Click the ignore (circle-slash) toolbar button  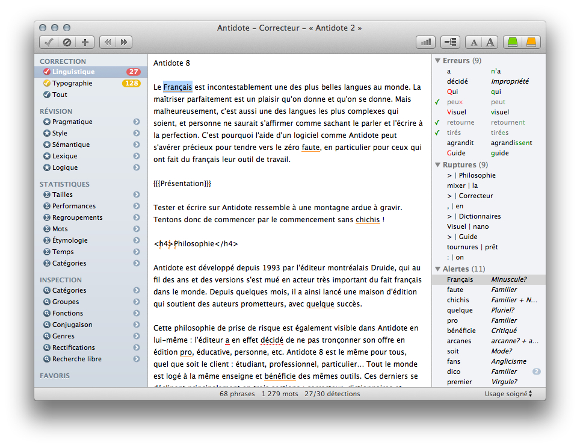pyautogui.click(x=67, y=42)
